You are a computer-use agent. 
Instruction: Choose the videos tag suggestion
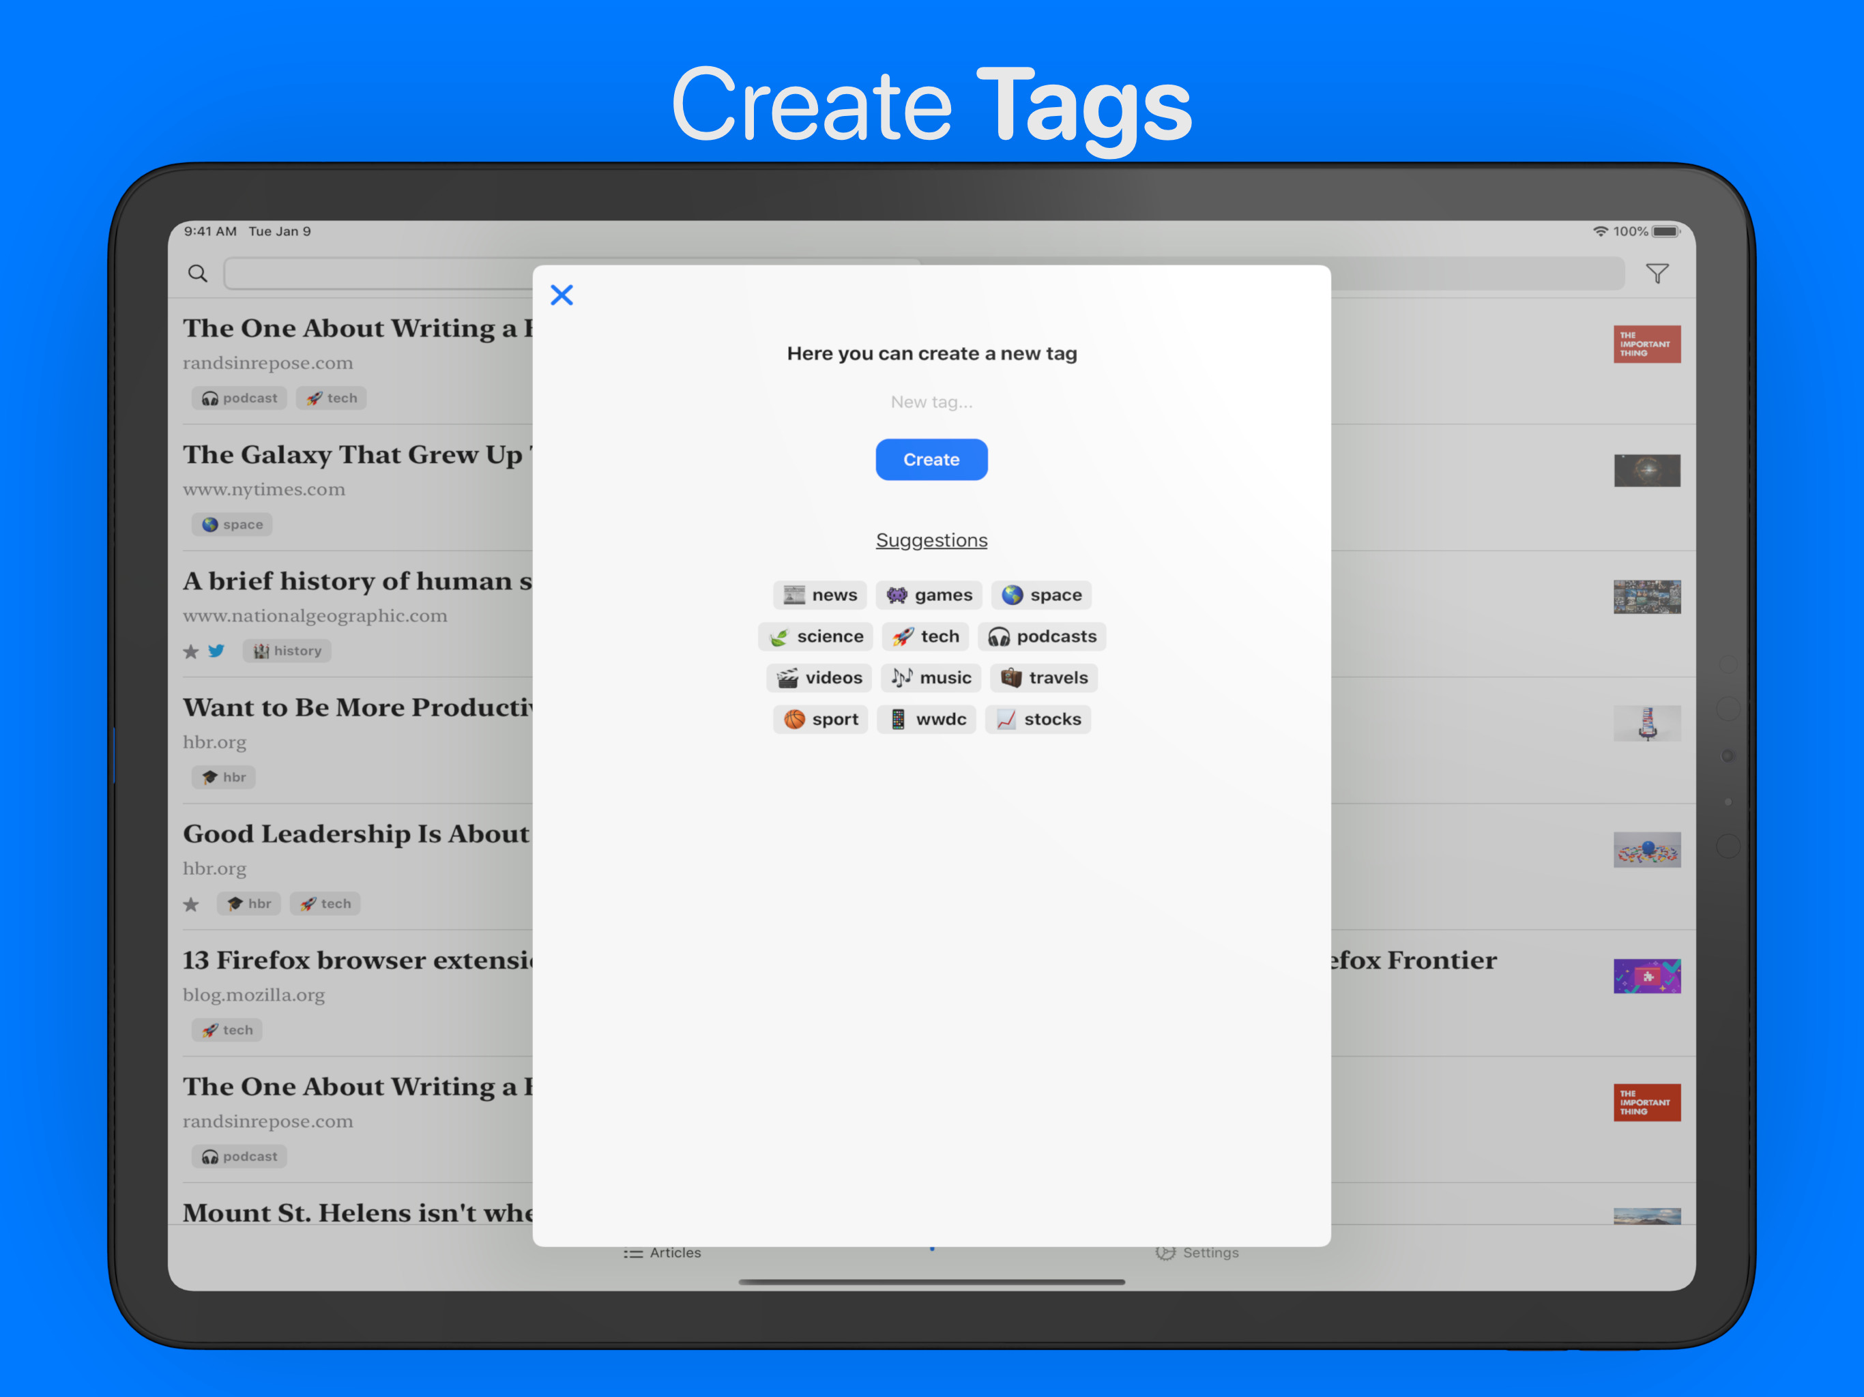tap(819, 677)
